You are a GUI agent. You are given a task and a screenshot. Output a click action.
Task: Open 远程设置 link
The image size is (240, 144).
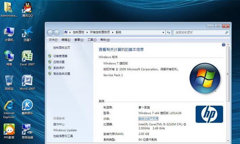click(59, 62)
